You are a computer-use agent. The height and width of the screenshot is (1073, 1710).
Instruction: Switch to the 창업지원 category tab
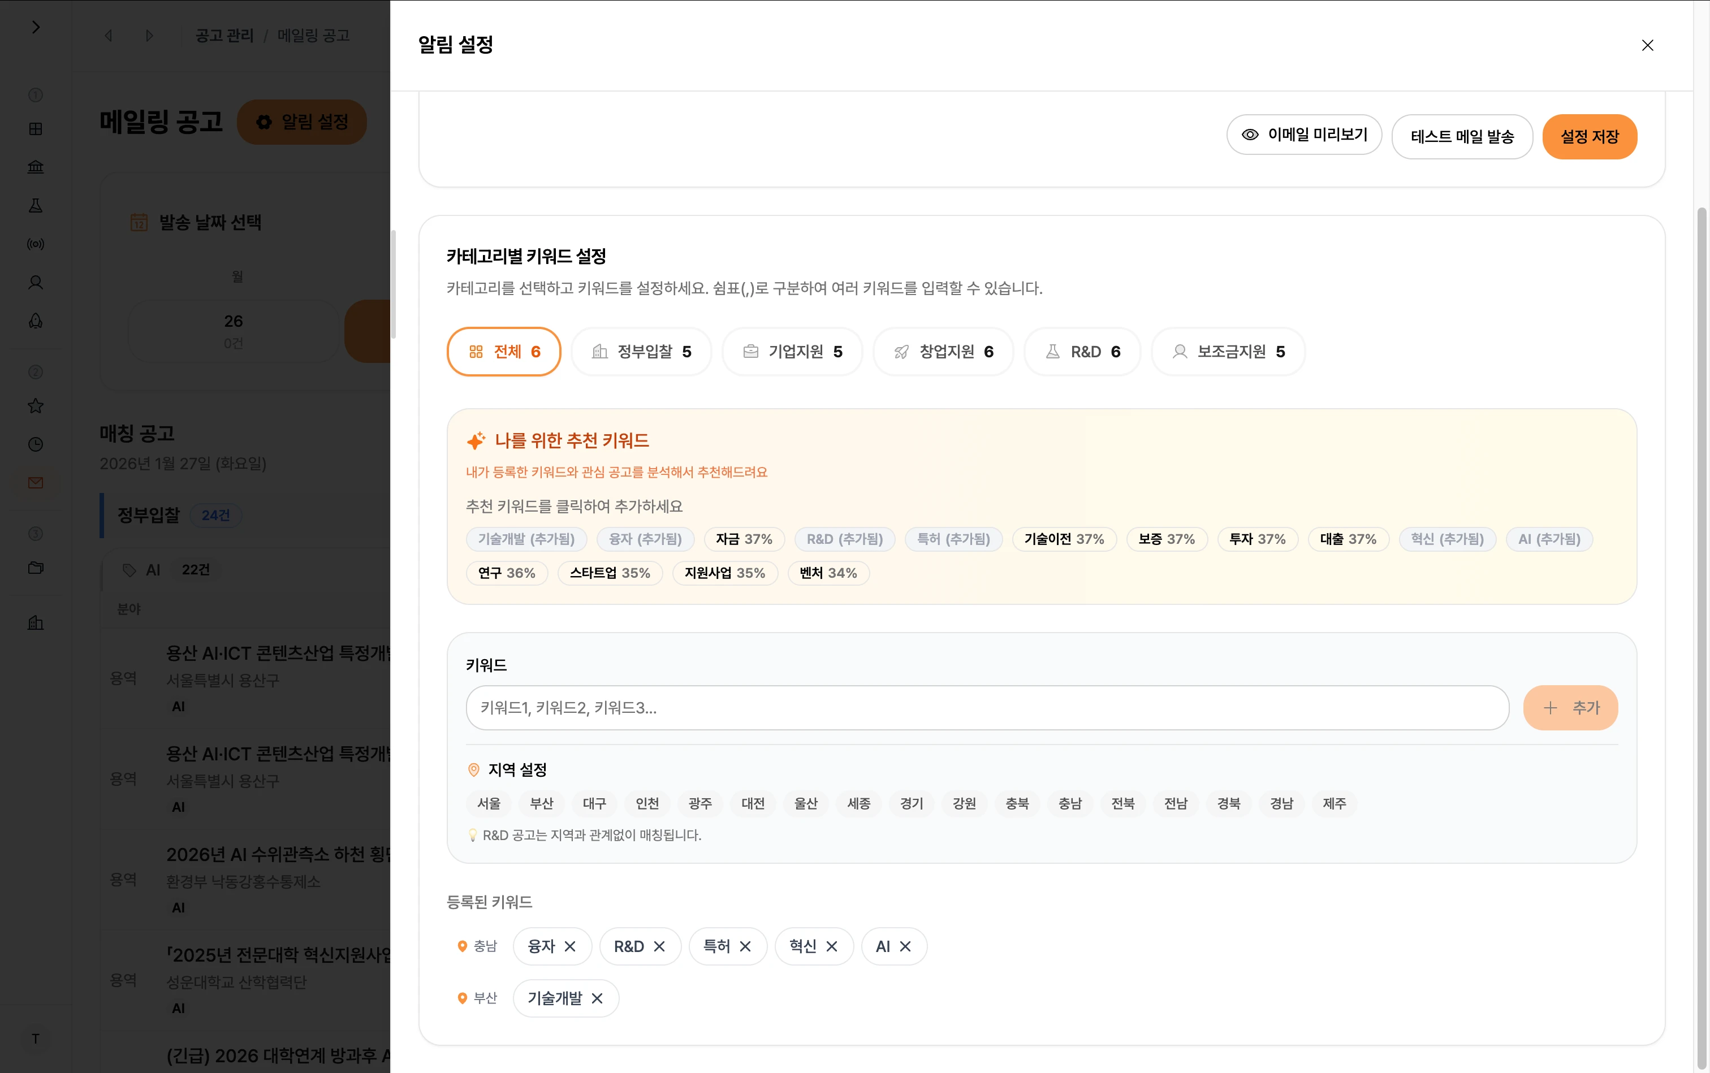(x=943, y=352)
